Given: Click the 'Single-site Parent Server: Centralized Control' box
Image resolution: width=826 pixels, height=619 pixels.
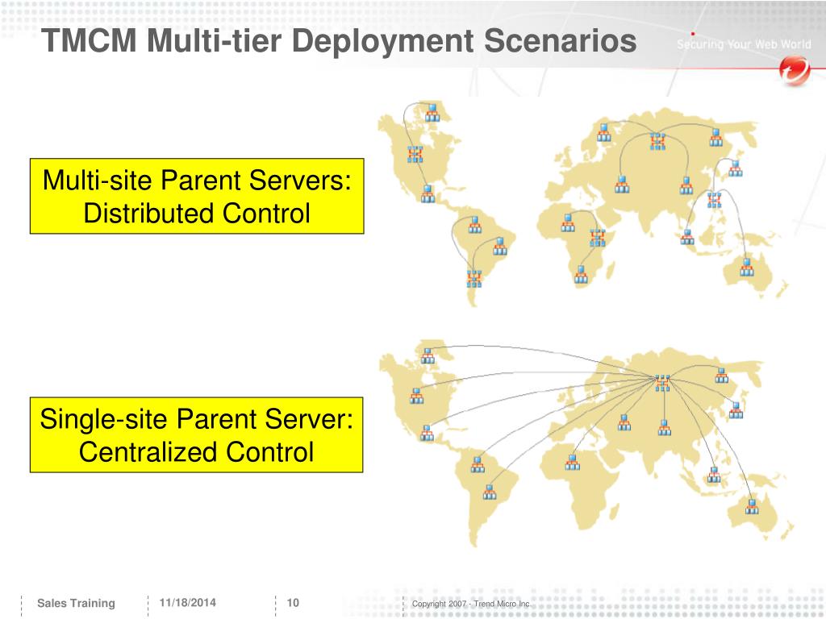Looking at the screenshot, I should pos(197,434).
